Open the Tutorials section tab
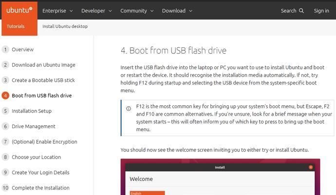336x195 pixels. coord(16,26)
